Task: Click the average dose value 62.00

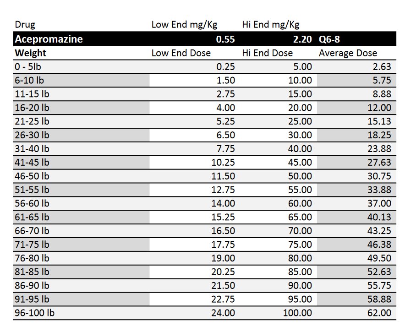Action: coord(380,313)
